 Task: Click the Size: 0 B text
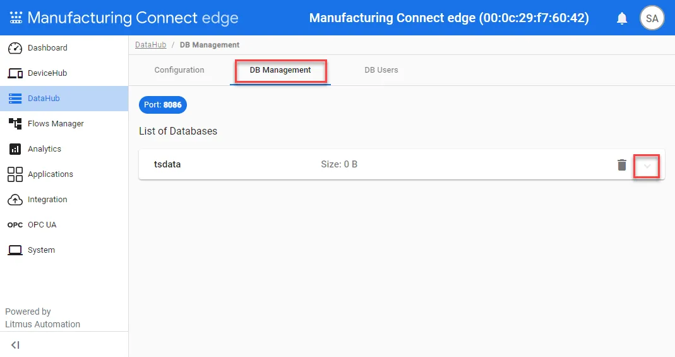[339, 164]
